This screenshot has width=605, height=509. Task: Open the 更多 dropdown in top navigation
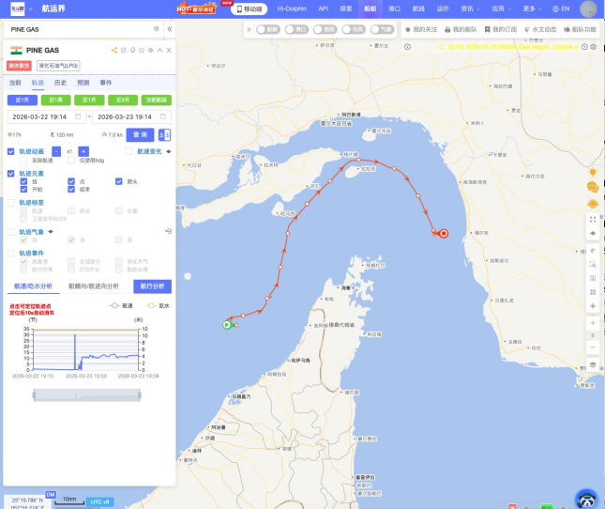534,8
